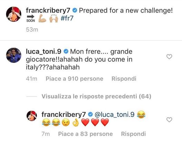Click the luca_toni.9 username in comment
Screen dimensions: 182x142
(43, 51)
